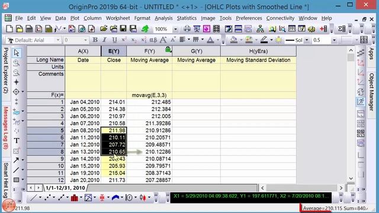
Task: Expand the column plot type dropdown arrow
Action: [x=81, y=198]
